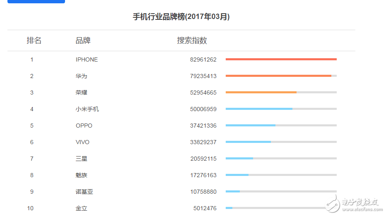This screenshot has height=216, width=386.
Task: Click rank number 5 in OPPO row
Action: (x=32, y=126)
